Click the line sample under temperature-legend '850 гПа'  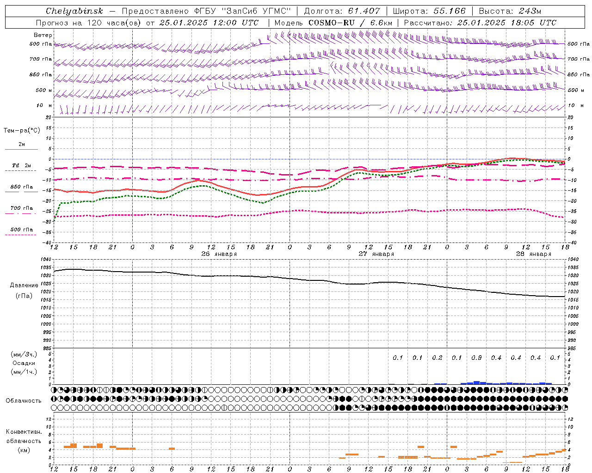[21, 192]
